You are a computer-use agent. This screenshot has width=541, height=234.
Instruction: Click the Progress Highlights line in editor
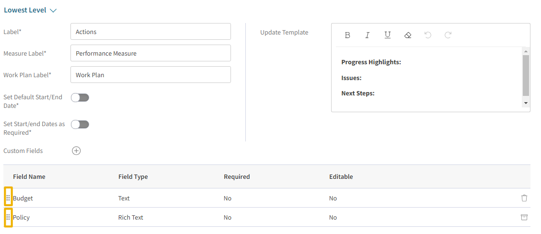click(371, 62)
